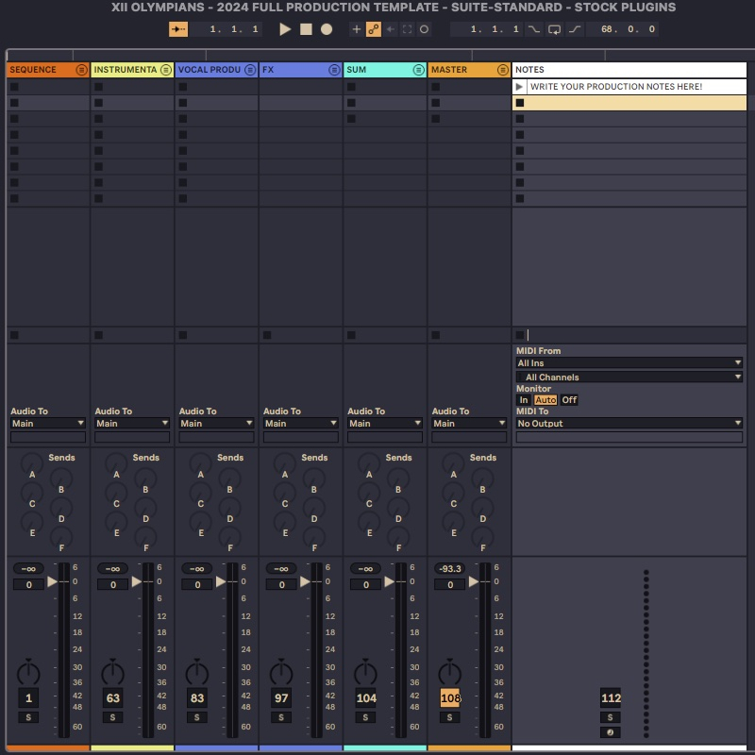Click the Session Record circle at toolbar right

coord(424,29)
